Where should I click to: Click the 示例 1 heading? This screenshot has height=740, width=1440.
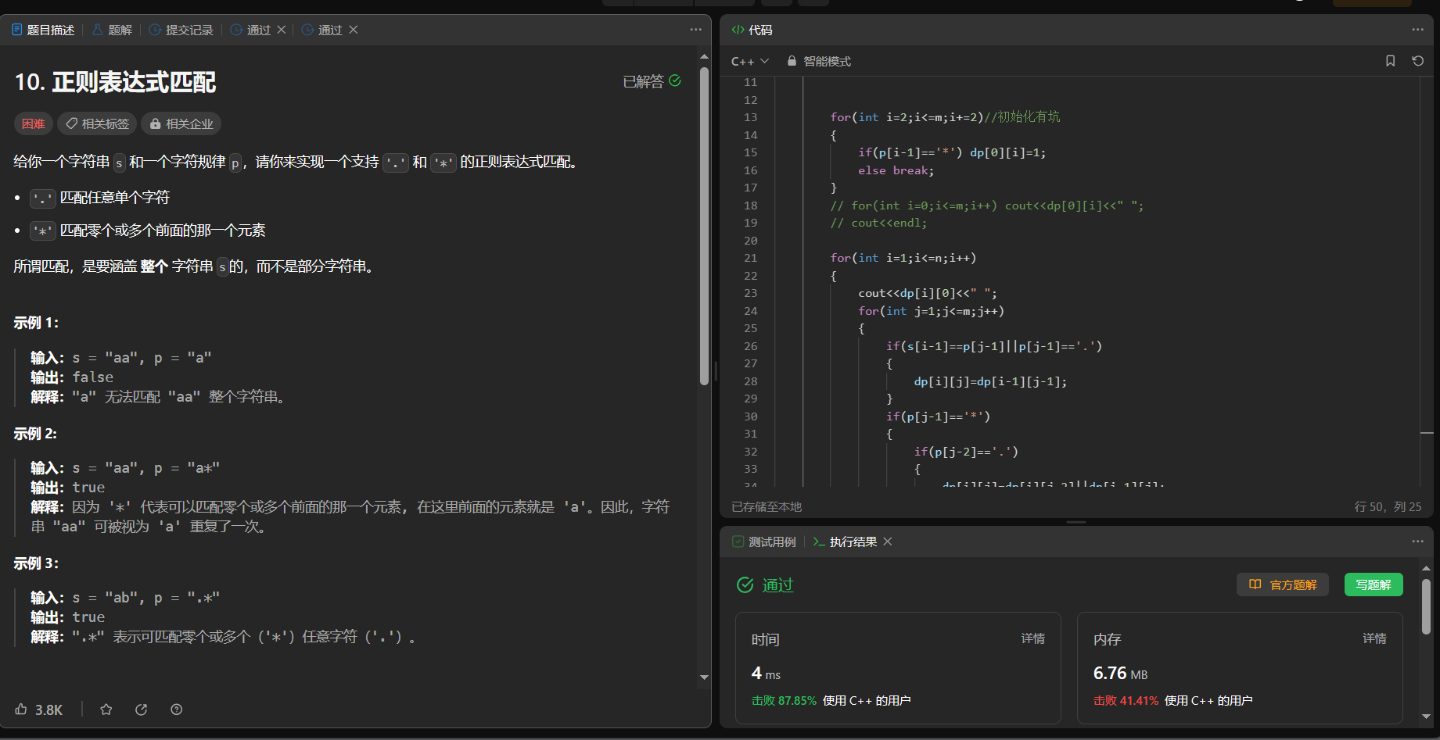[x=36, y=323]
